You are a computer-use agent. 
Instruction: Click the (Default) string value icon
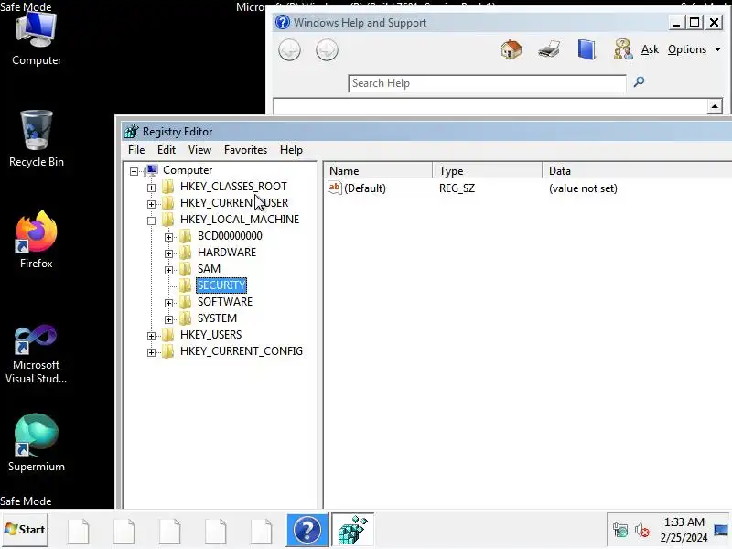(x=335, y=188)
